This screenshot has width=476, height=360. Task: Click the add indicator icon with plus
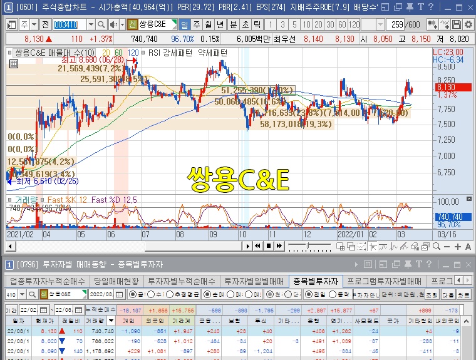432,24
